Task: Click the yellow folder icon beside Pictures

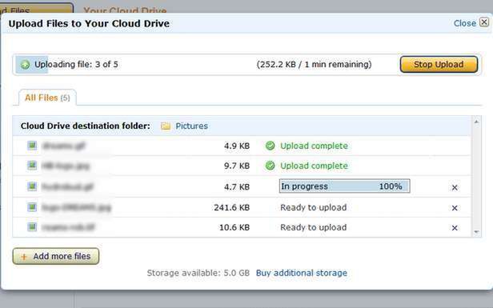Action: coord(166,126)
